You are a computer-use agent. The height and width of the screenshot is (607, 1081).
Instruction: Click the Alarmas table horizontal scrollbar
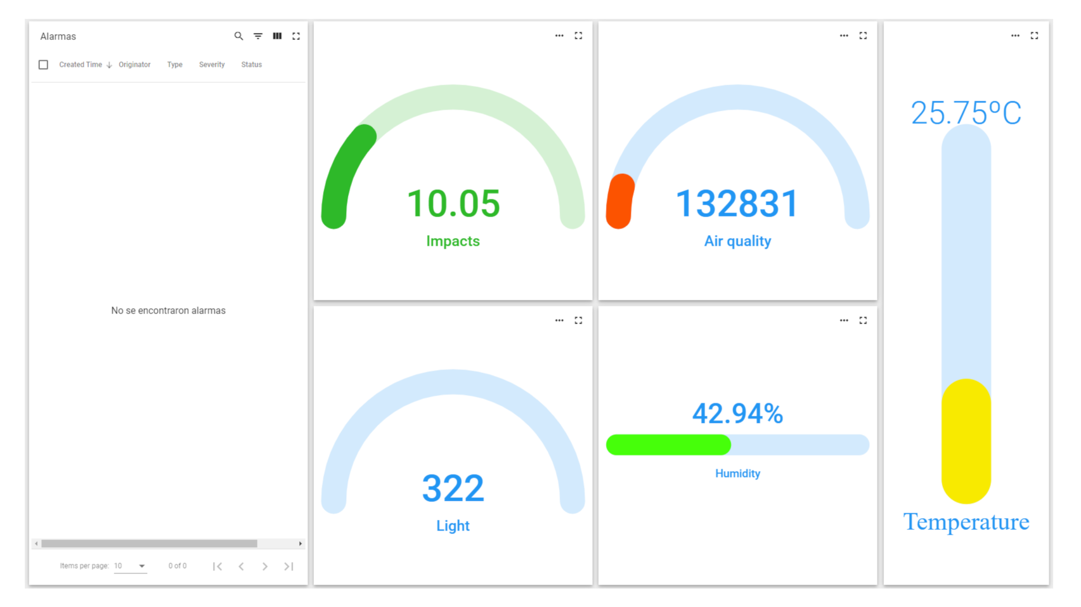click(x=150, y=544)
